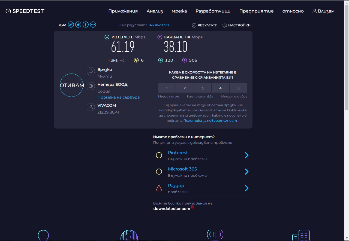Screen dimensions: 349x241
Task: Start test with ОТИВАМ button
Action: click(71, 85)
